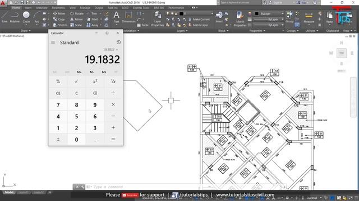359x201 pixels.
Task: Click Match Layer button
Action: pos(198,25)
